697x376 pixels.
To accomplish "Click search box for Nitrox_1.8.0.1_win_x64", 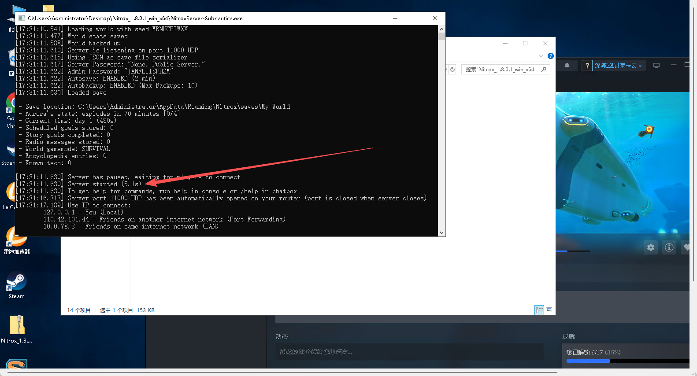I will tap(501, 70).
